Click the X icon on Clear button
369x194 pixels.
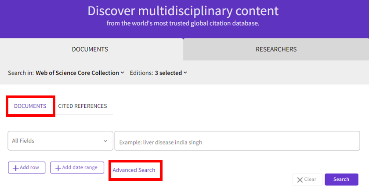point(300,180)
